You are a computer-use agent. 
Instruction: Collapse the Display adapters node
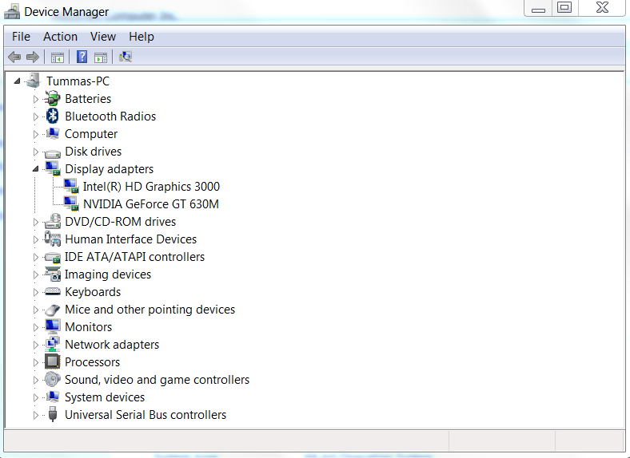point(36,169)
